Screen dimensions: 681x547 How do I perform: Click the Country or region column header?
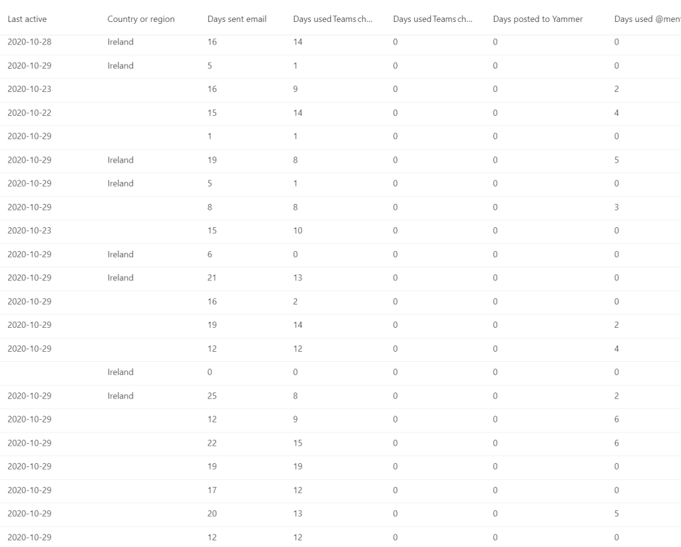point(141,19)
